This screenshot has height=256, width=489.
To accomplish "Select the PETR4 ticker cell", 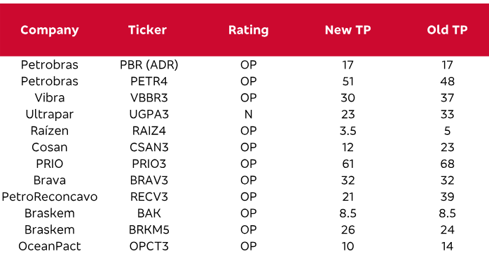I will pyautogui.click(x=149, y=81).
